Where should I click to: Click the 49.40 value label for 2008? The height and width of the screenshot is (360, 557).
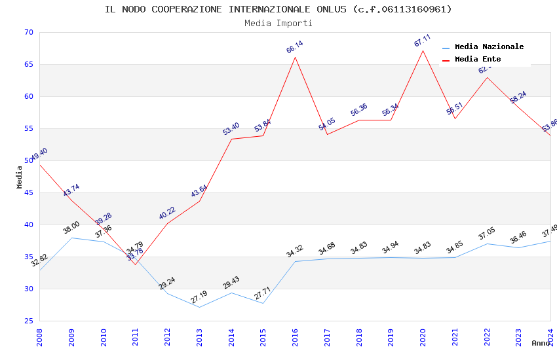39,154
